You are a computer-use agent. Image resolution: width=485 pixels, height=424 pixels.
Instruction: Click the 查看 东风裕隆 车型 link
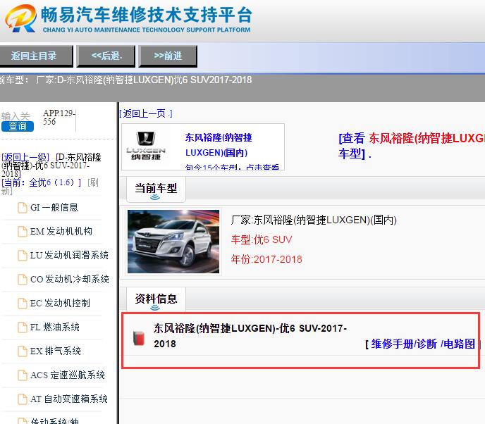click(x=412, y=146)
